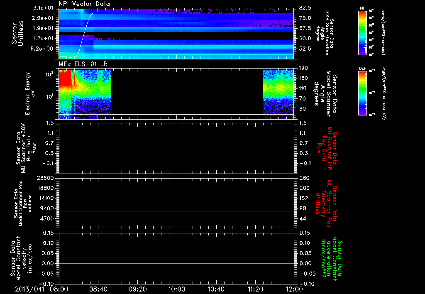Click the 'Model Scanner Pos Raw unitless' axis title

24,203
